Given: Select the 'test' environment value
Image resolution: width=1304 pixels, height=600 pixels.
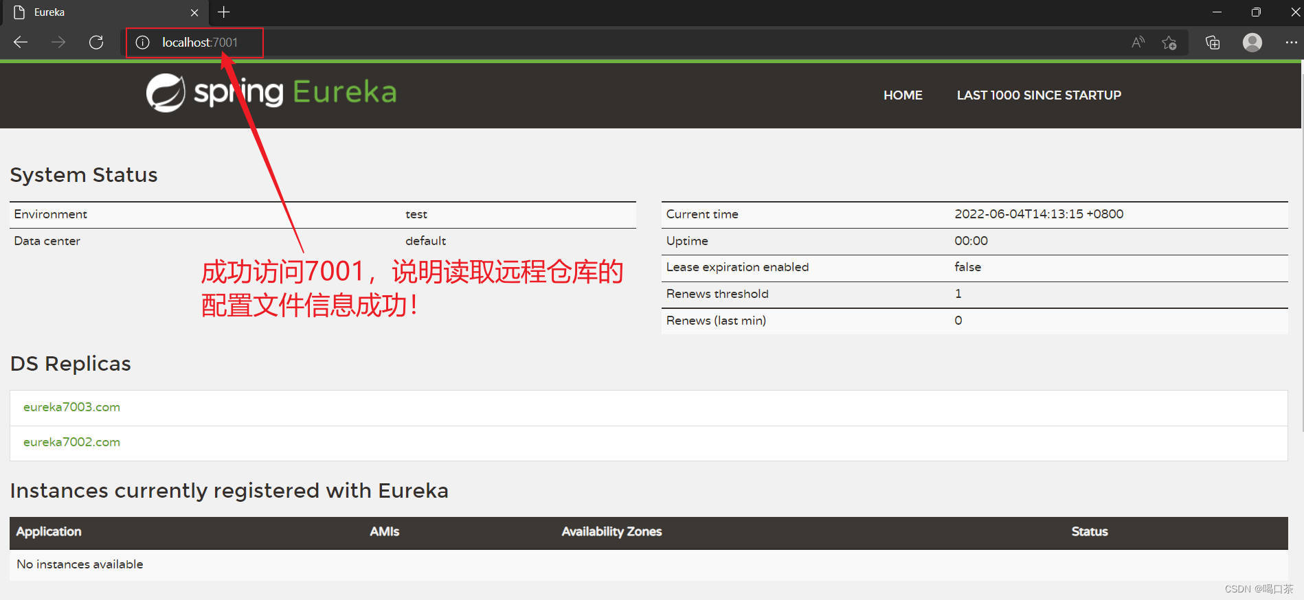Looking at the screenshot, I should tap(416, 214).
